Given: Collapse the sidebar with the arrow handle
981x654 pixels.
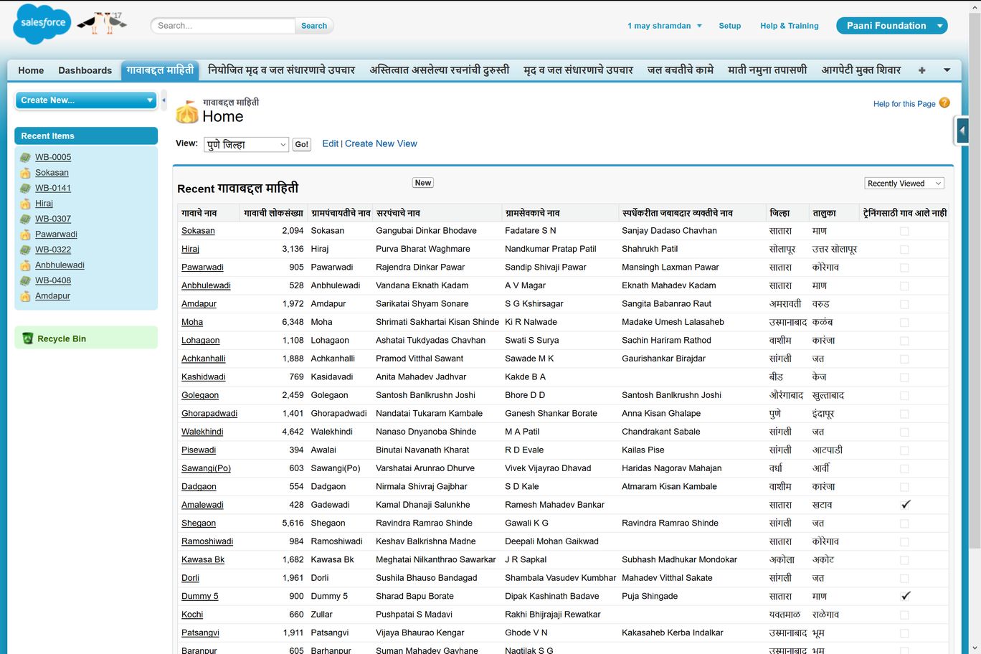Looking at the screenshot, I should click(x=163, y=100).
